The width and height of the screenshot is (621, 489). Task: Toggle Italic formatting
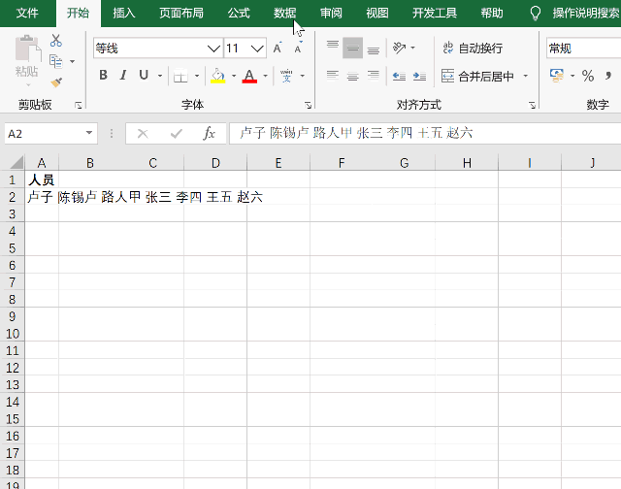pyautogui.click(x=123, y=75)
